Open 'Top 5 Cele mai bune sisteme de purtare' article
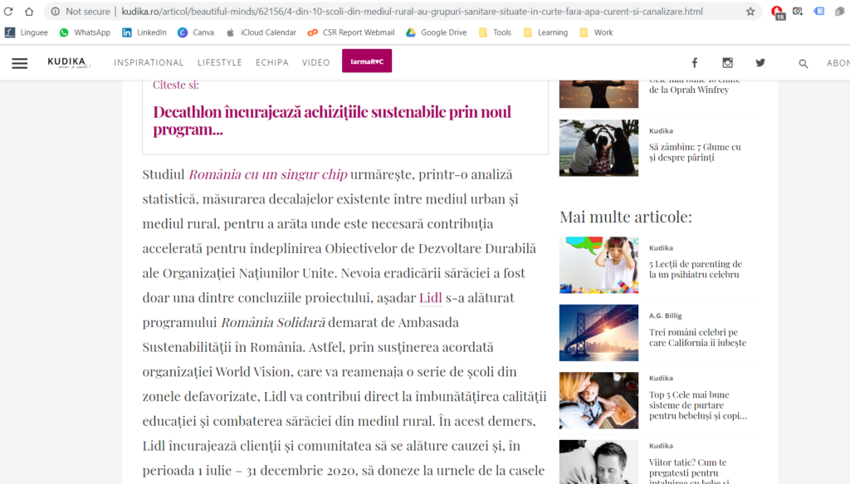Image resolution: width=850 pixels, height=484 pixels. click(697, 405)
